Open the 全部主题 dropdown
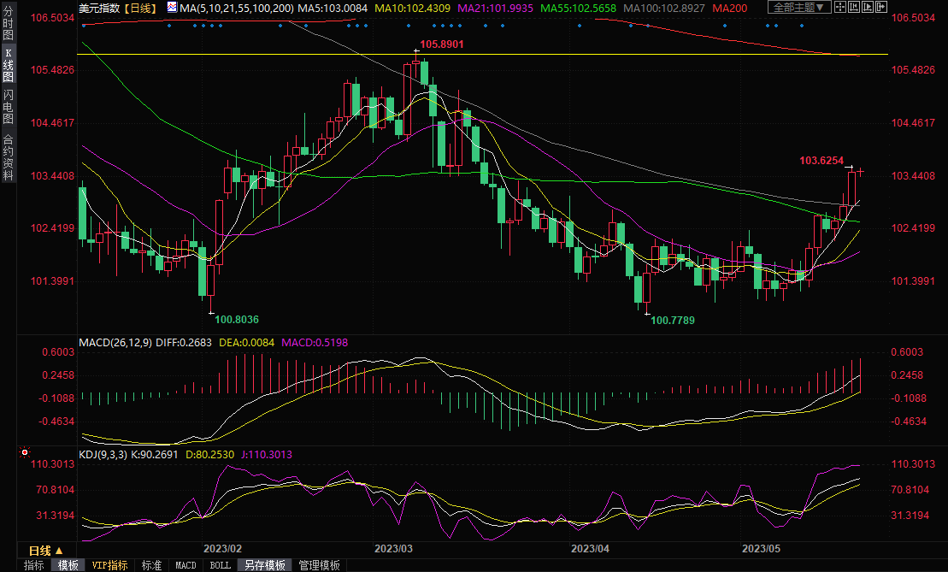Image resolution: width=948 pixels, height=572 pixels. tap(799, 8)
